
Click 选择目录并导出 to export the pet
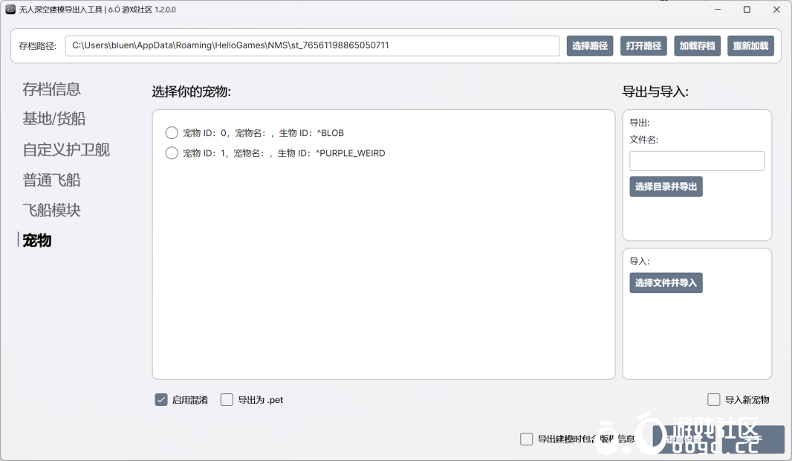666,187
